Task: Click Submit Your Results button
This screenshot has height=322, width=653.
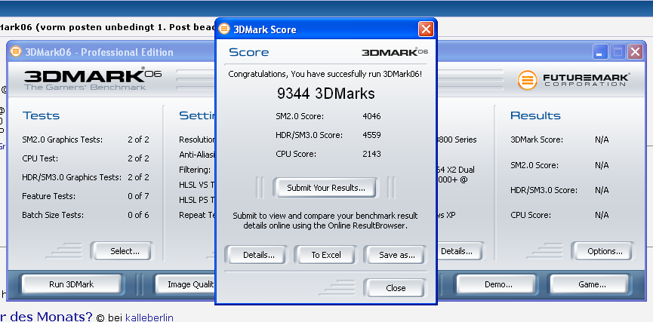Action: coord(325,188)
